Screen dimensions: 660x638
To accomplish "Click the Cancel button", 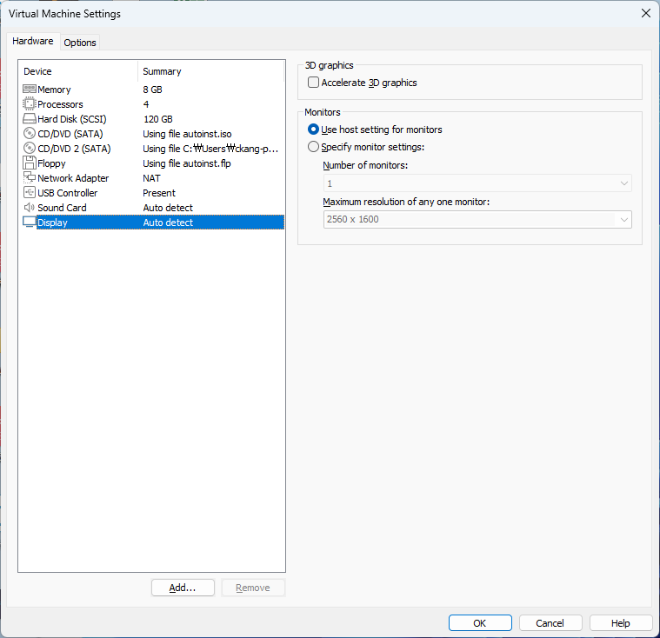I will pyautogui.click(x=550, y=623).
